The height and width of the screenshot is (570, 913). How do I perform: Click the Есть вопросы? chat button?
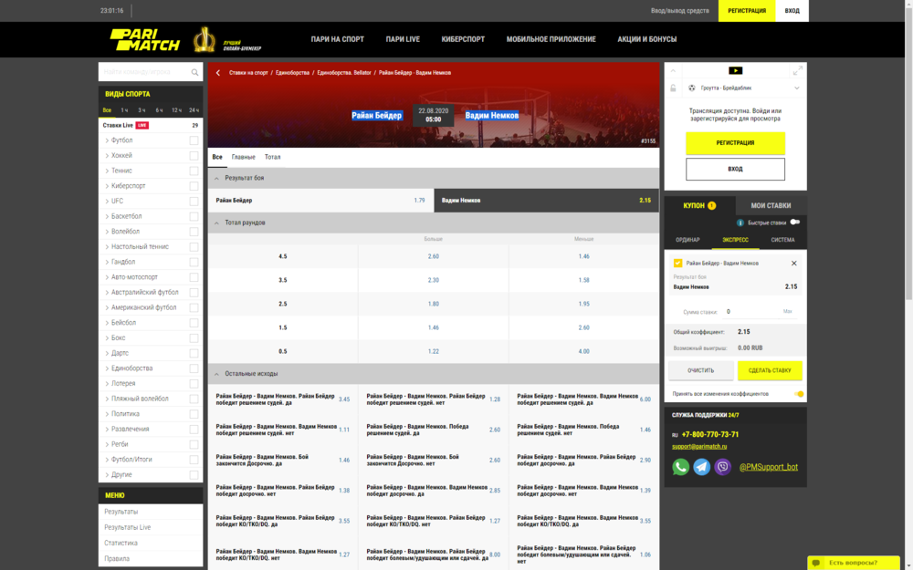[854, 563]
